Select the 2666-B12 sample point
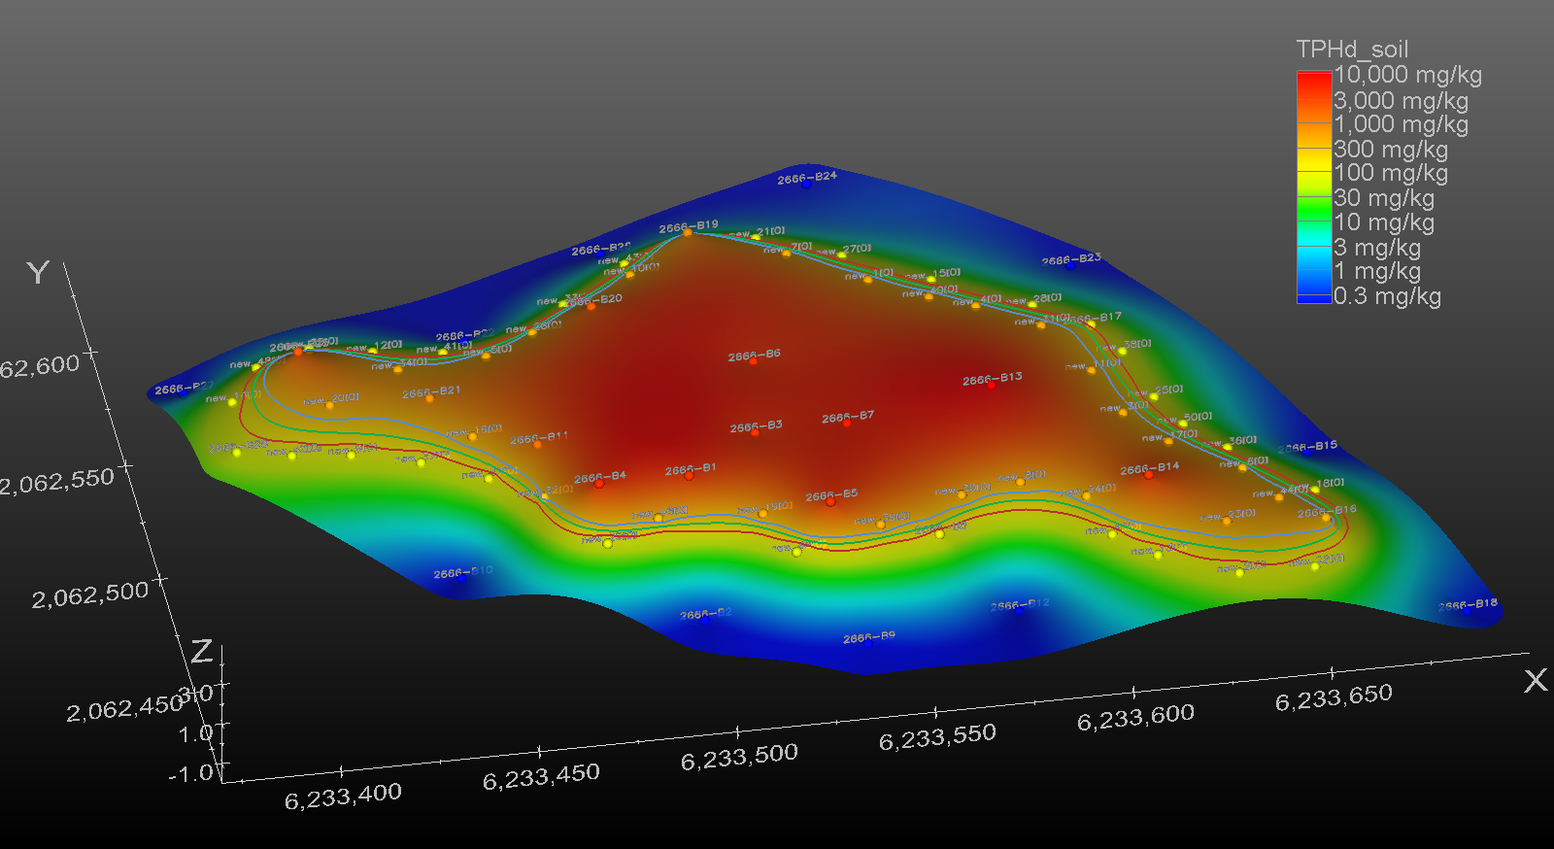This screenshot has height=849, width=1554. [x=1018, y=611]
